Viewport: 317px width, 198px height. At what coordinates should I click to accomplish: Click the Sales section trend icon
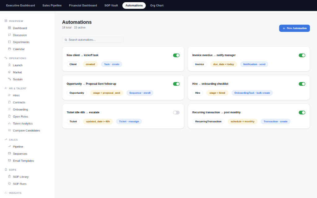[x=6, y=140]
